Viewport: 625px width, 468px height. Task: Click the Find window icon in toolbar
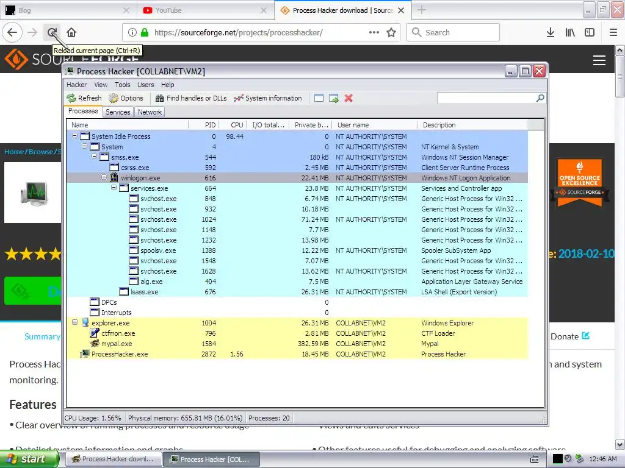click(319, 98)
